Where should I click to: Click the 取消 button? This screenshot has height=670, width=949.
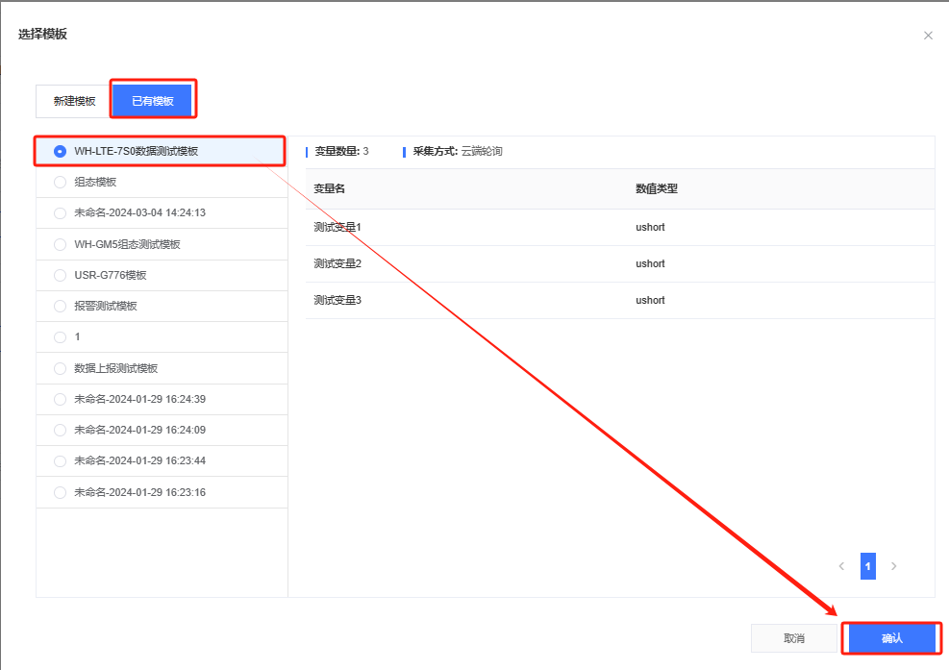[793, 638]
